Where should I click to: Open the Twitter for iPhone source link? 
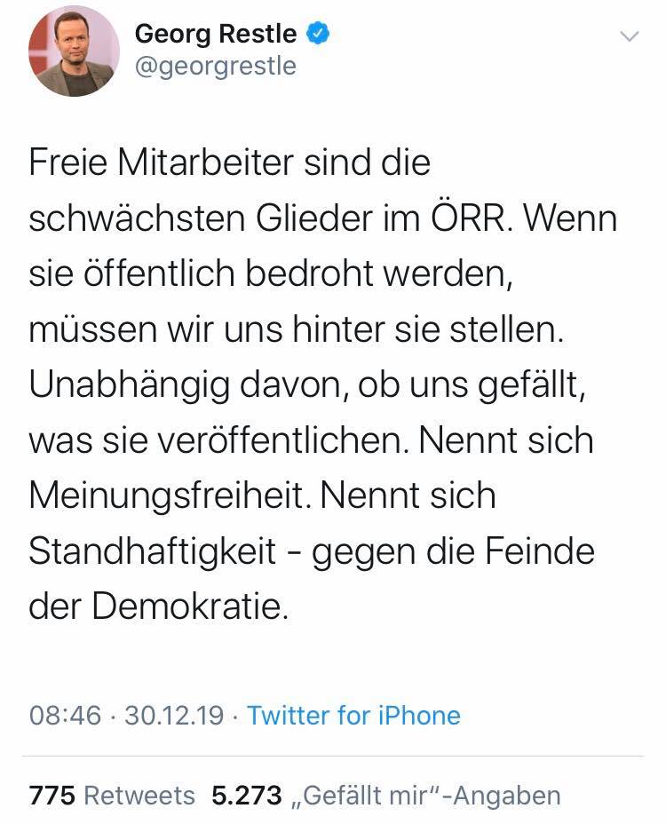(x=353, y=715)
